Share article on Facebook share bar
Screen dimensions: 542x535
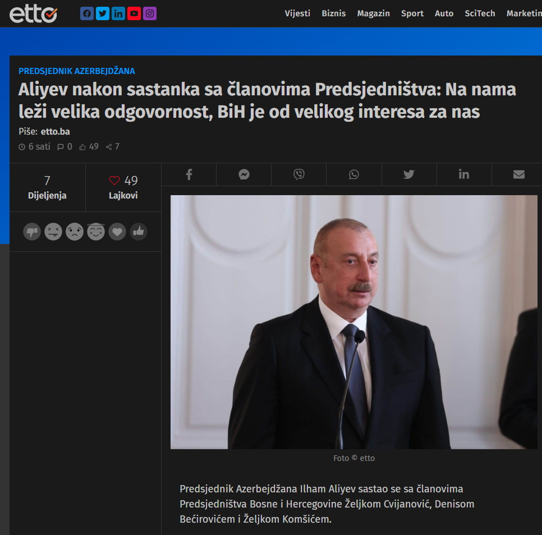tap(189, 174)
